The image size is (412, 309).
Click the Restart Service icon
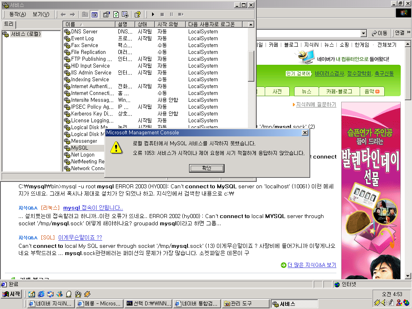click(181, 14)
